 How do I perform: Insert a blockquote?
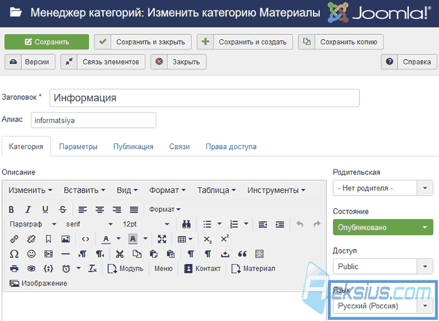tap(242, 254)
